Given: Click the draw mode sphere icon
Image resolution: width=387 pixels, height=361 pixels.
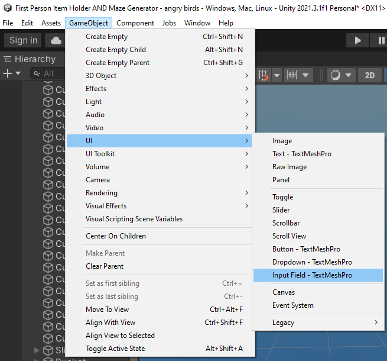Looking at the screenshot, I should tap(336, 75).
